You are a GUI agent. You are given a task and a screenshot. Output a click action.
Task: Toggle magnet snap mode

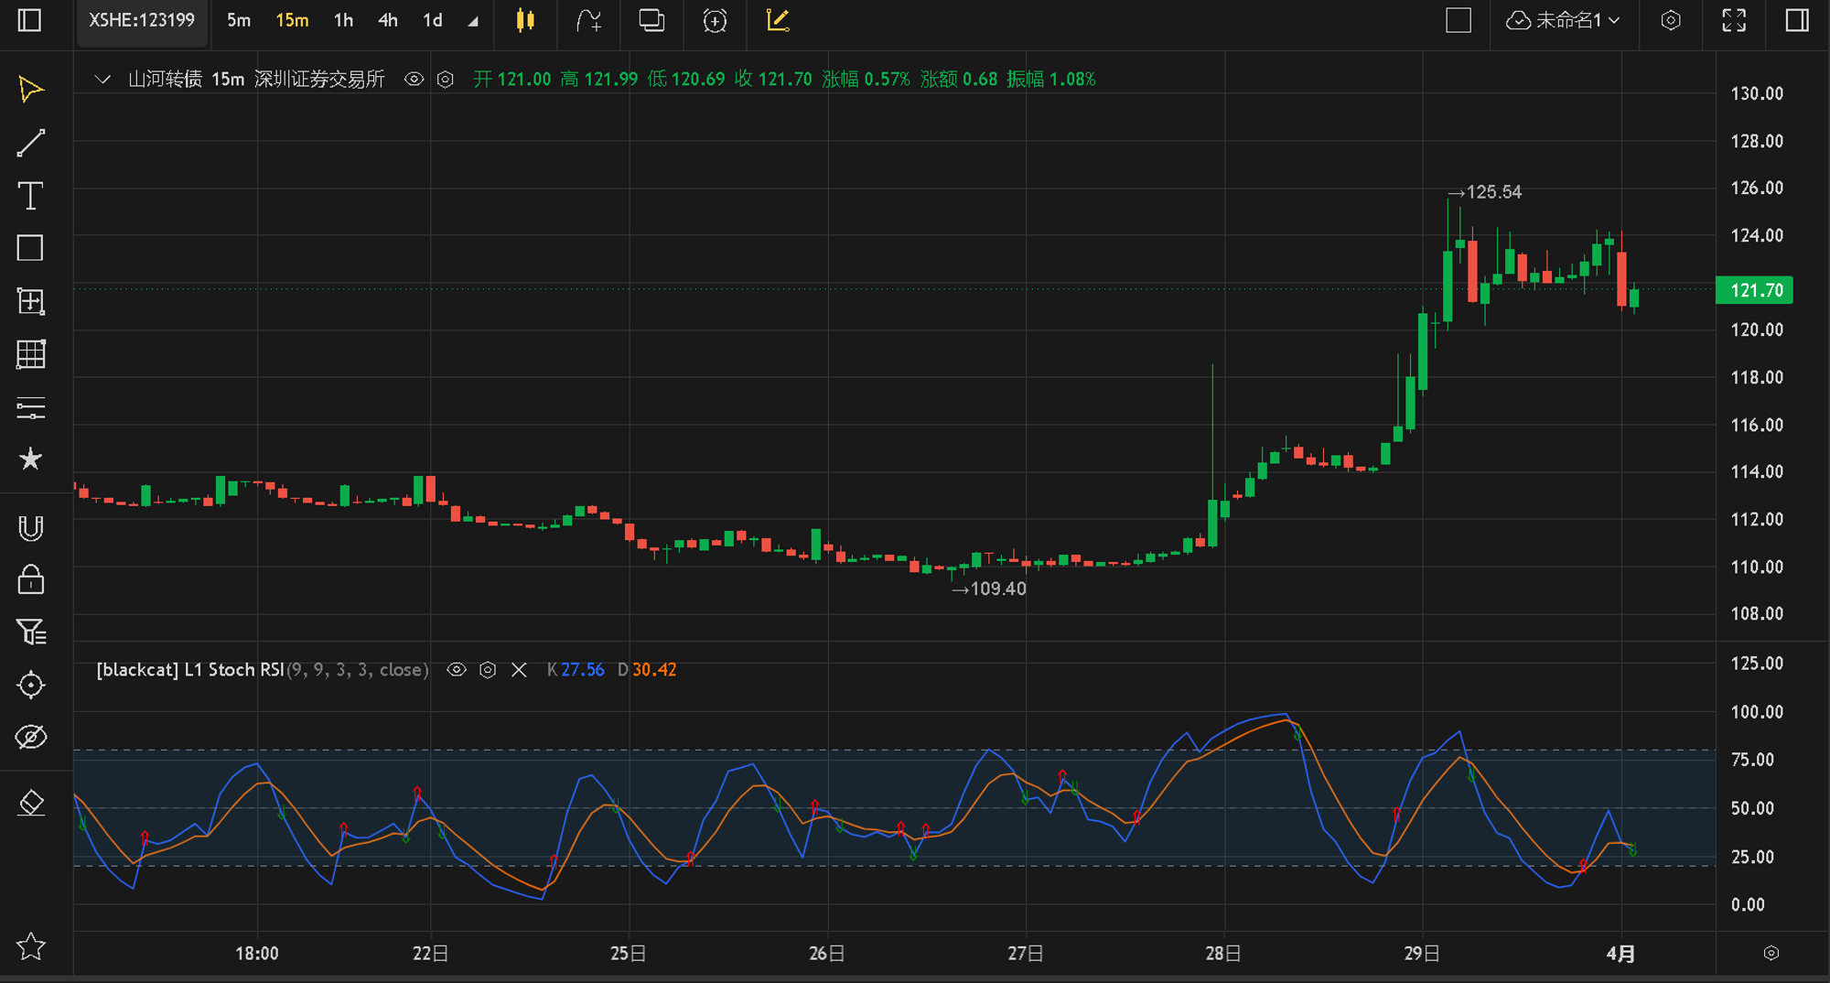click(31, 528)
